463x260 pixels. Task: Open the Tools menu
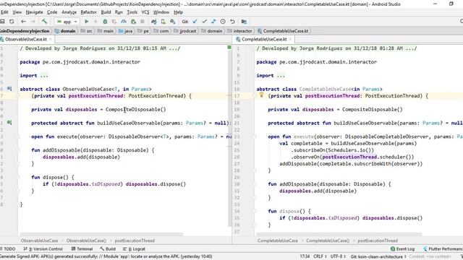click(x=132, y=12)
